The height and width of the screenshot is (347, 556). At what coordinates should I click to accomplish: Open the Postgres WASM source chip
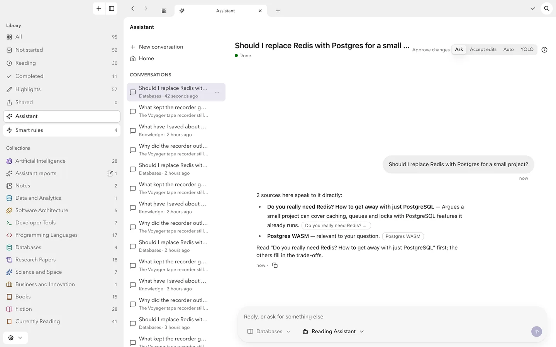click(403, 236)
